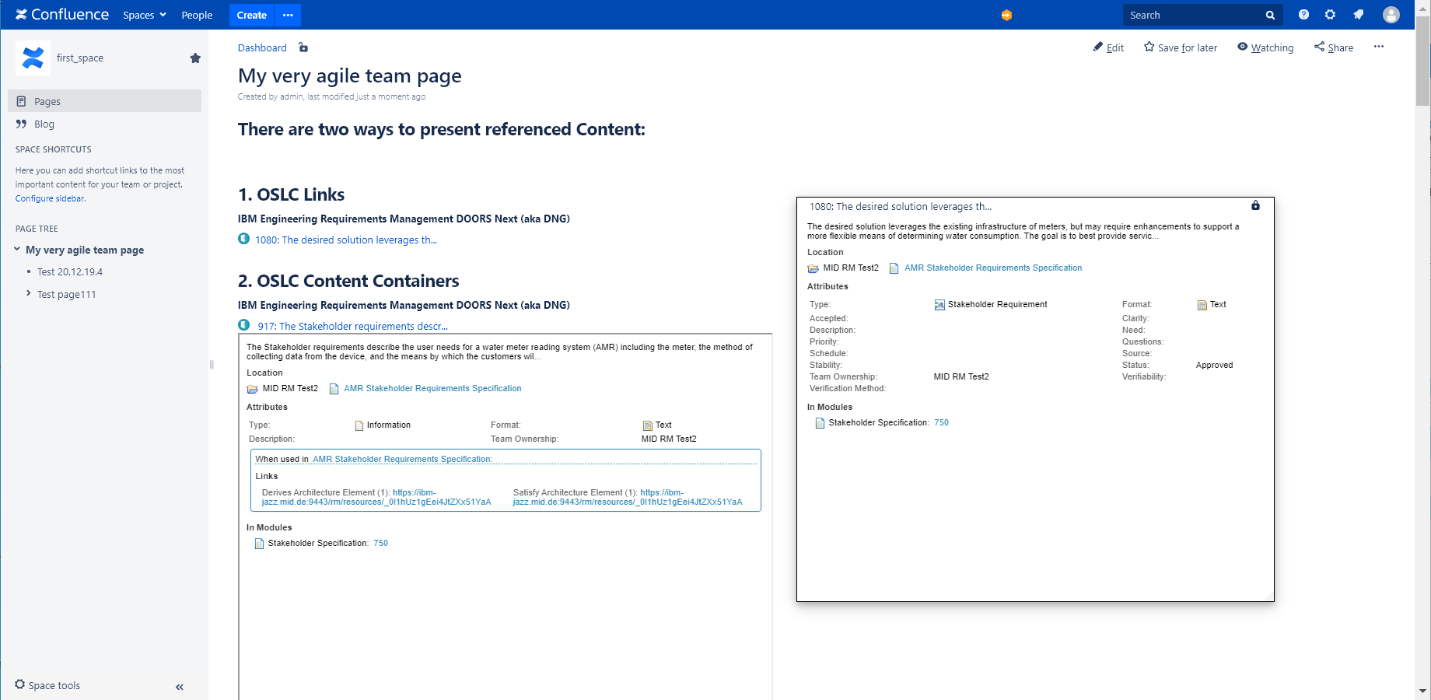Open the Derives Architecture Element URL
Screen dimensions: 1431x700
tap(376, 497)
